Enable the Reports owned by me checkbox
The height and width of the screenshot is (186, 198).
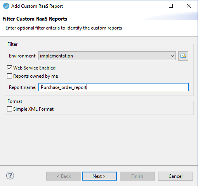[9, 76]
